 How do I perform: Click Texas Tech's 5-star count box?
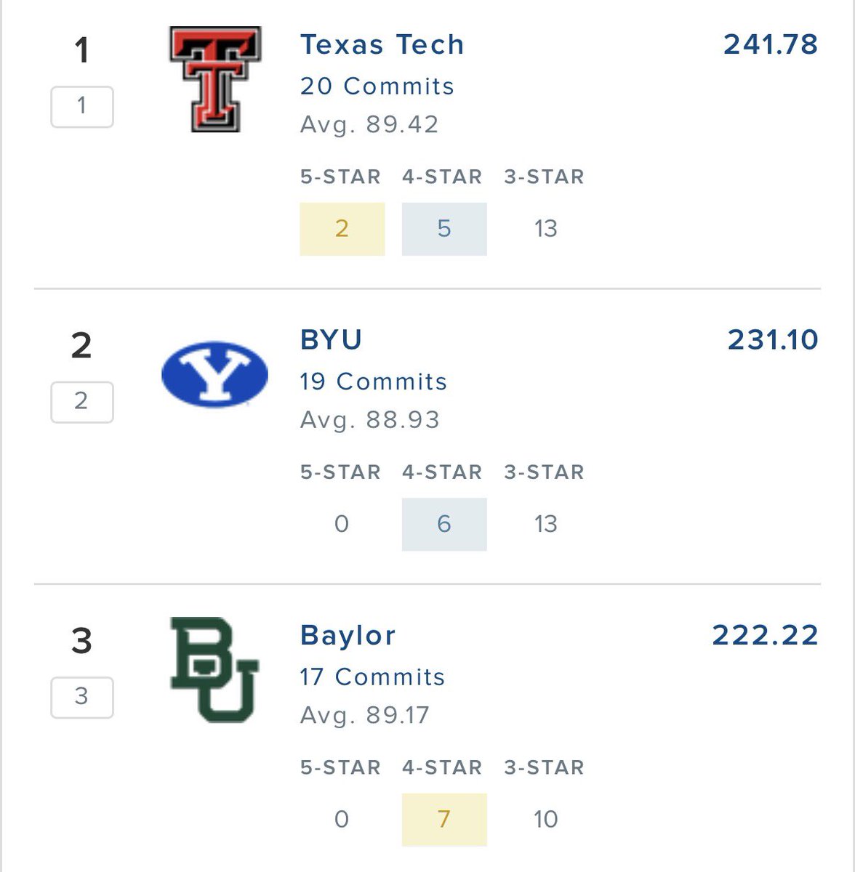pos(342,229)
